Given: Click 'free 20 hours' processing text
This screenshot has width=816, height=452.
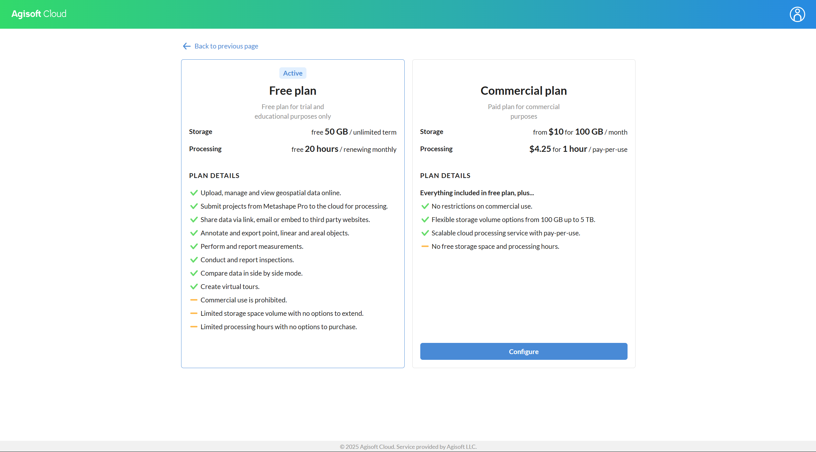Looking at the screenshot, I should click(315, 149).
